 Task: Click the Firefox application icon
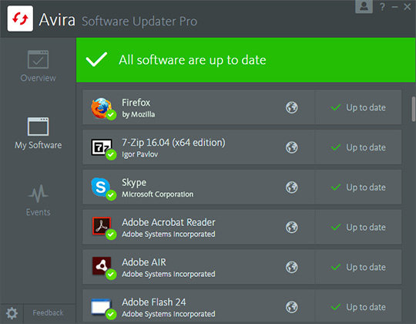tap(103, 108)
